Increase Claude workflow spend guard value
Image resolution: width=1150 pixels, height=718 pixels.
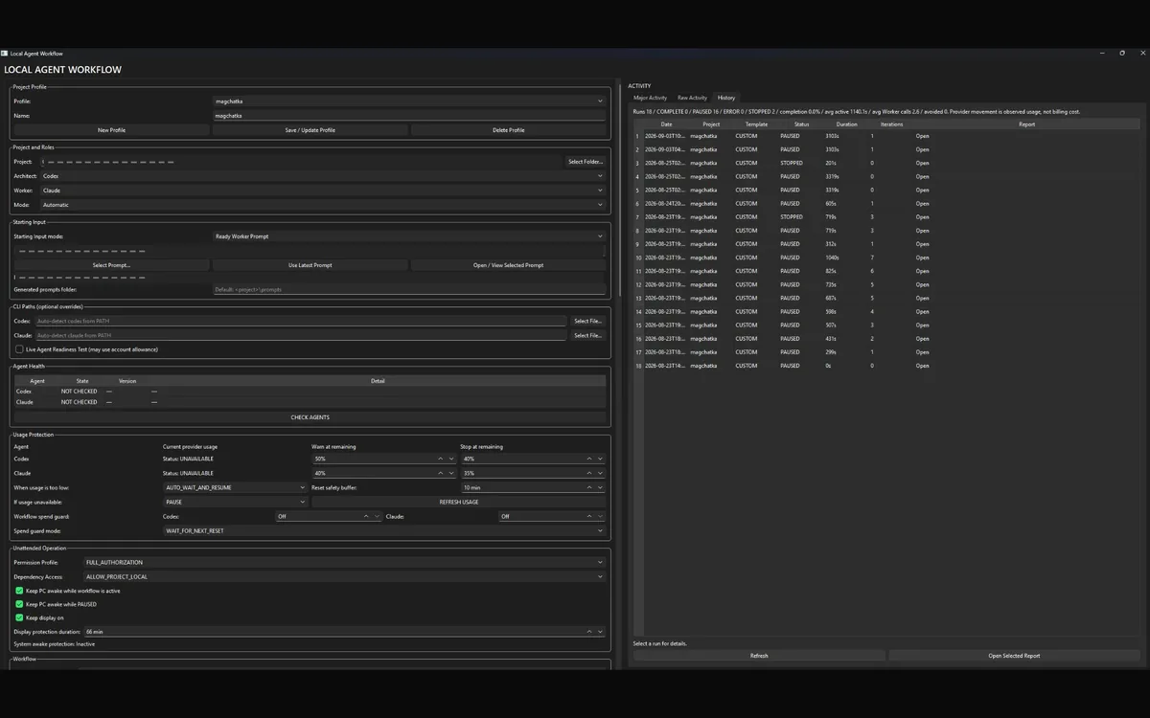tap(589, 516)
